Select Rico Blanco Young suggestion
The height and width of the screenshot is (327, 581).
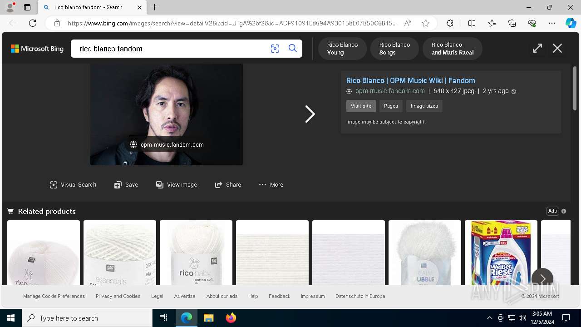tap(342, 49)
